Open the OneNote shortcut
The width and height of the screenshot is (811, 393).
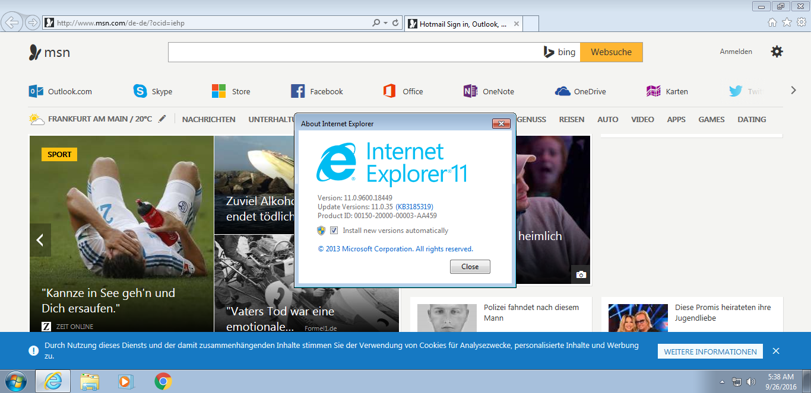tap(489, 91)
